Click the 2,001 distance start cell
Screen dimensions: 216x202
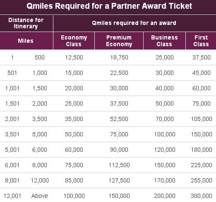pos(12,119)
